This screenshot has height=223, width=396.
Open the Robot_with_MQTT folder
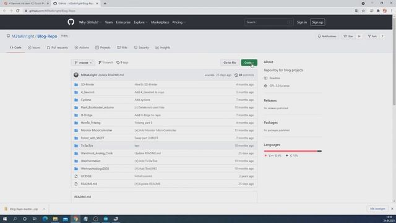tap(92, 138)
